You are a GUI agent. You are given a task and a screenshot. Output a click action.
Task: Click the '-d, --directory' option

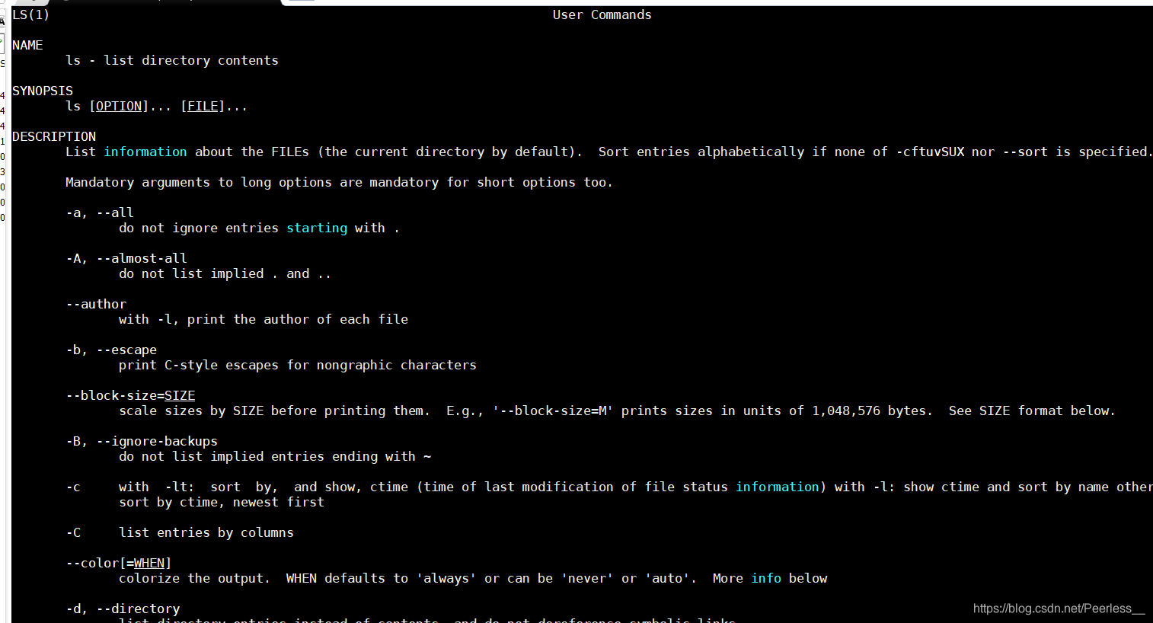pos(123,609)
